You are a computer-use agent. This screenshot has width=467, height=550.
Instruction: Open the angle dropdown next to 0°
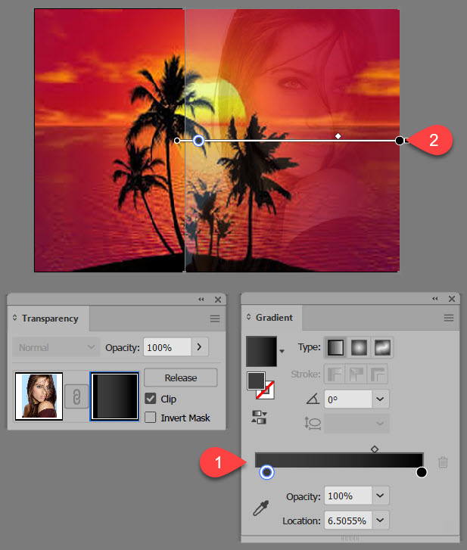[x=381, y=399]
